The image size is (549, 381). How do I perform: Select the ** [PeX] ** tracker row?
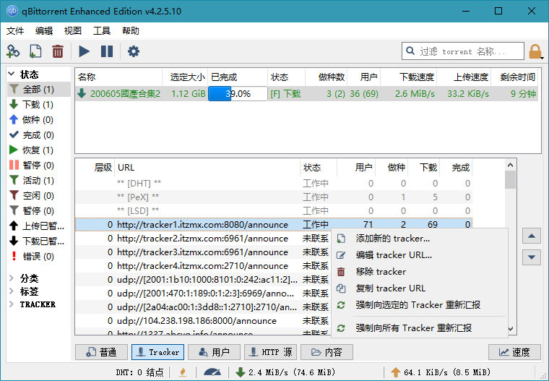[274, 197]
